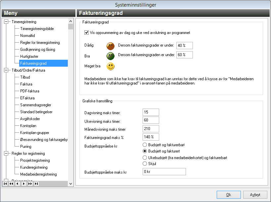Collapse the Tilbud/Ordre/Faktura tree node
The image size is (271, 202).
pyautogui.click(x=6, y=70)
